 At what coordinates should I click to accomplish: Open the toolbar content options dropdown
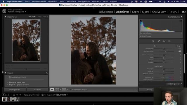(x=136, y=90)
